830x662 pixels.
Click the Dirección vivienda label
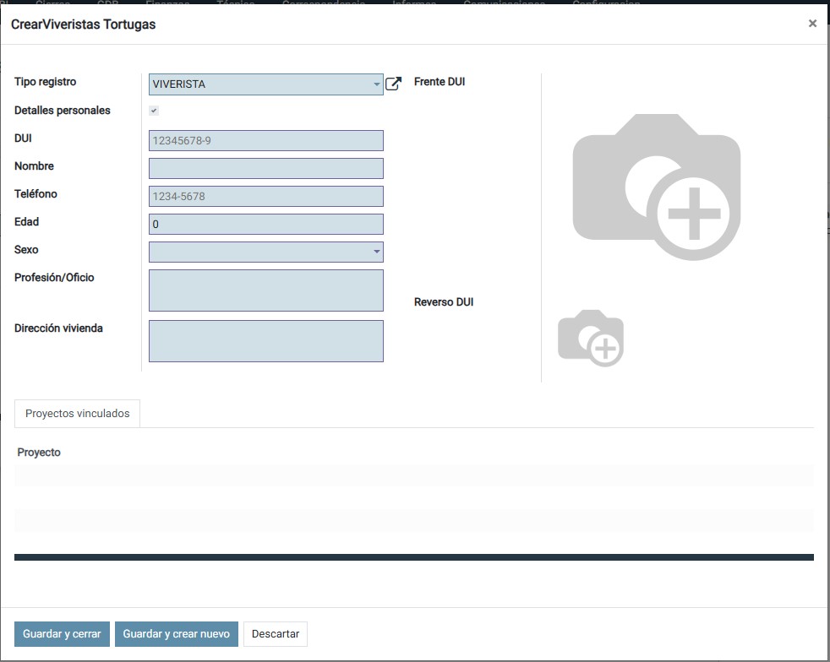58,328
